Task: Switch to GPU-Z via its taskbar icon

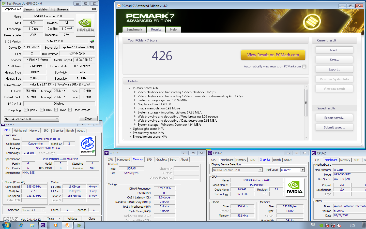Action: pyautogui.click(x=79, y=225)
